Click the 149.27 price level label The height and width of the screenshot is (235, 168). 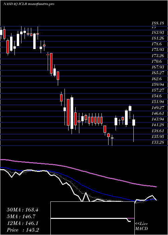[x=158, y=108]
